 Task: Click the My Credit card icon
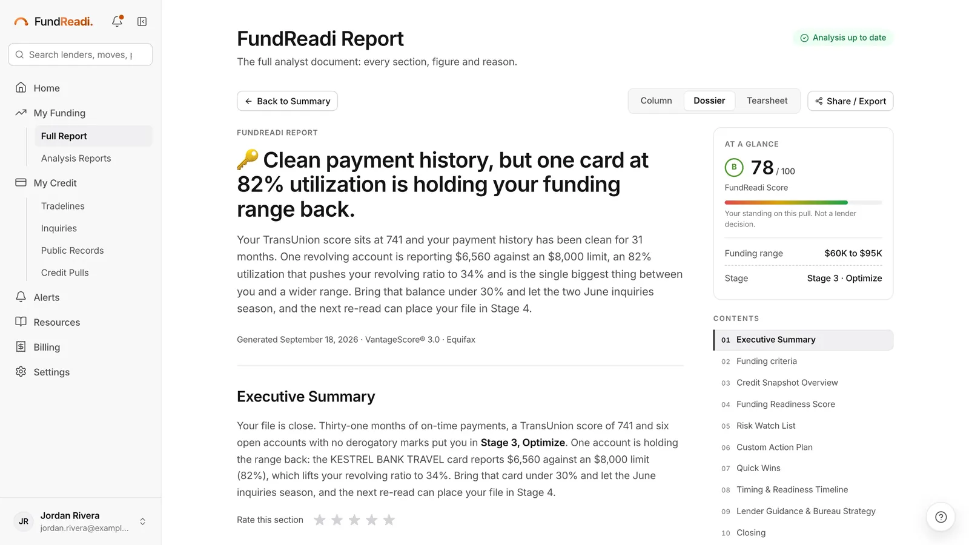tap(21, 182)
